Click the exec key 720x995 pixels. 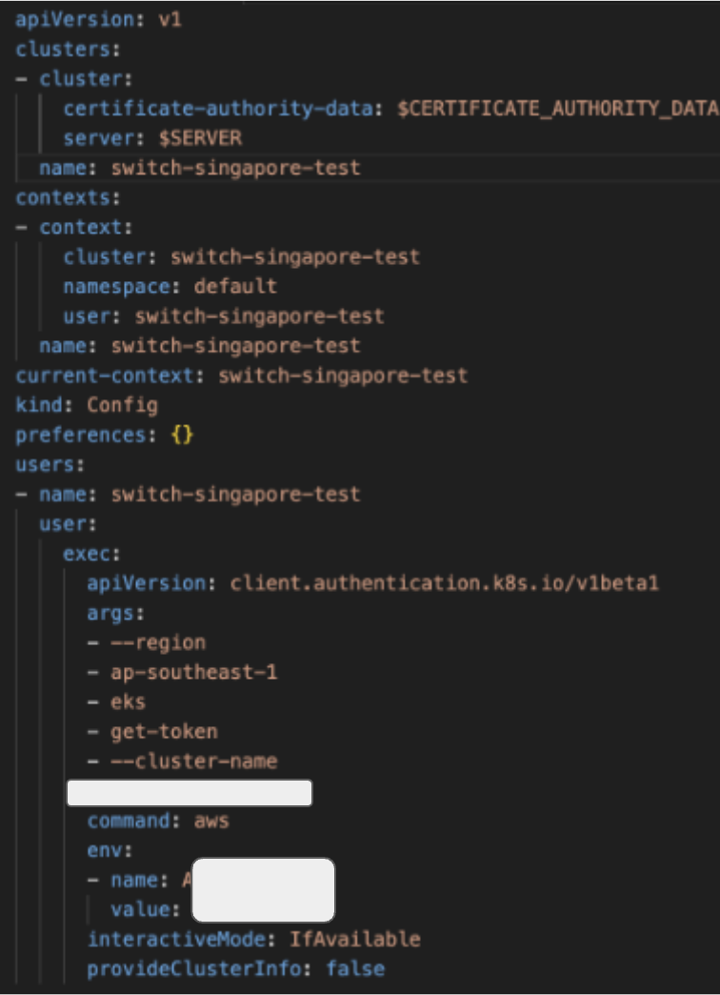pyautogui.click(x=92, y=554)
